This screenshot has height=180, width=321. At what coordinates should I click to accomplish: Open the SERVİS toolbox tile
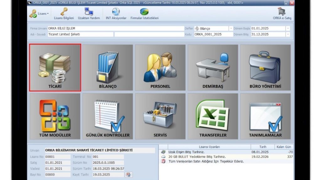point(160,116)
